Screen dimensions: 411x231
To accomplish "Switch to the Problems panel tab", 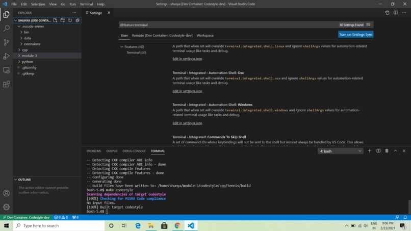I will [94, 151].
